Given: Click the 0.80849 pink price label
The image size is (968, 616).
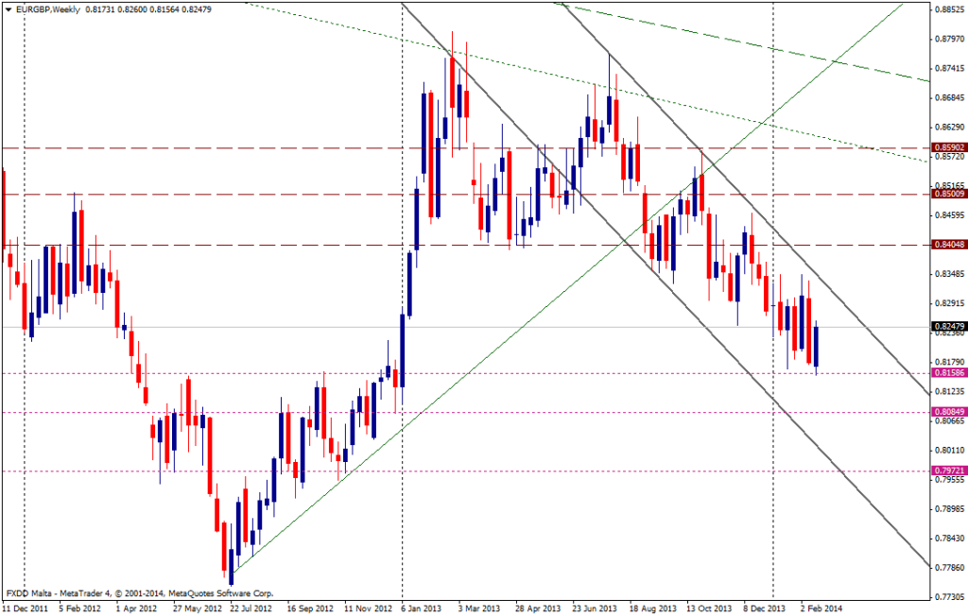Looking at the screenshot, I should pos(948,412).
